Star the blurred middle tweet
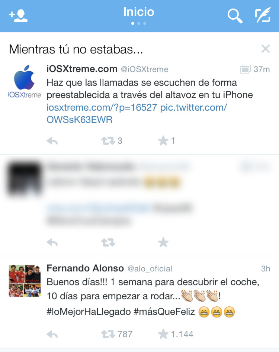Screen dimensions: 279x352 point(163,242)
